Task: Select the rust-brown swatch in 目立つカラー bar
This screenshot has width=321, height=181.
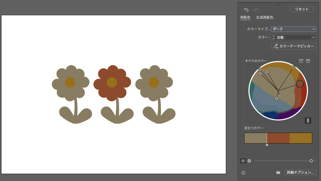Action: 278,138
